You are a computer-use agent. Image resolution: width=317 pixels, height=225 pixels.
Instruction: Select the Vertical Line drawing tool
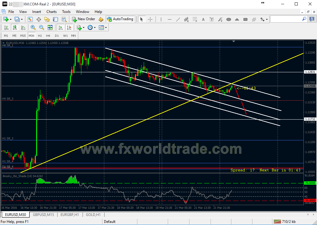click(161, 19)
